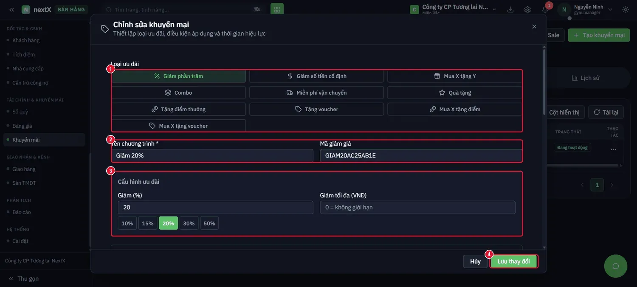
Task: Open the three-dot actions menu in the table row
Action: click(x=613, y=149)
